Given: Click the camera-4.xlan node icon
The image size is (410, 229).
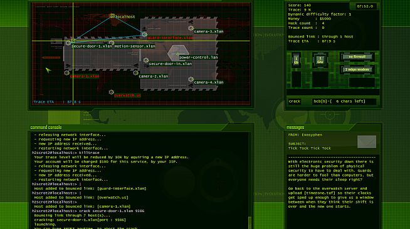Looking at the screenshot, I should click(191, 79).
